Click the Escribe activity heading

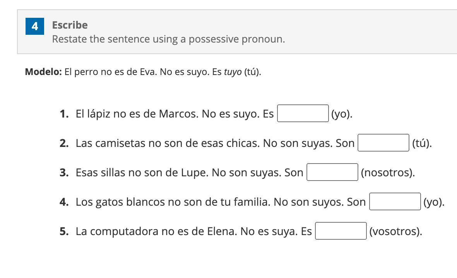70,25
